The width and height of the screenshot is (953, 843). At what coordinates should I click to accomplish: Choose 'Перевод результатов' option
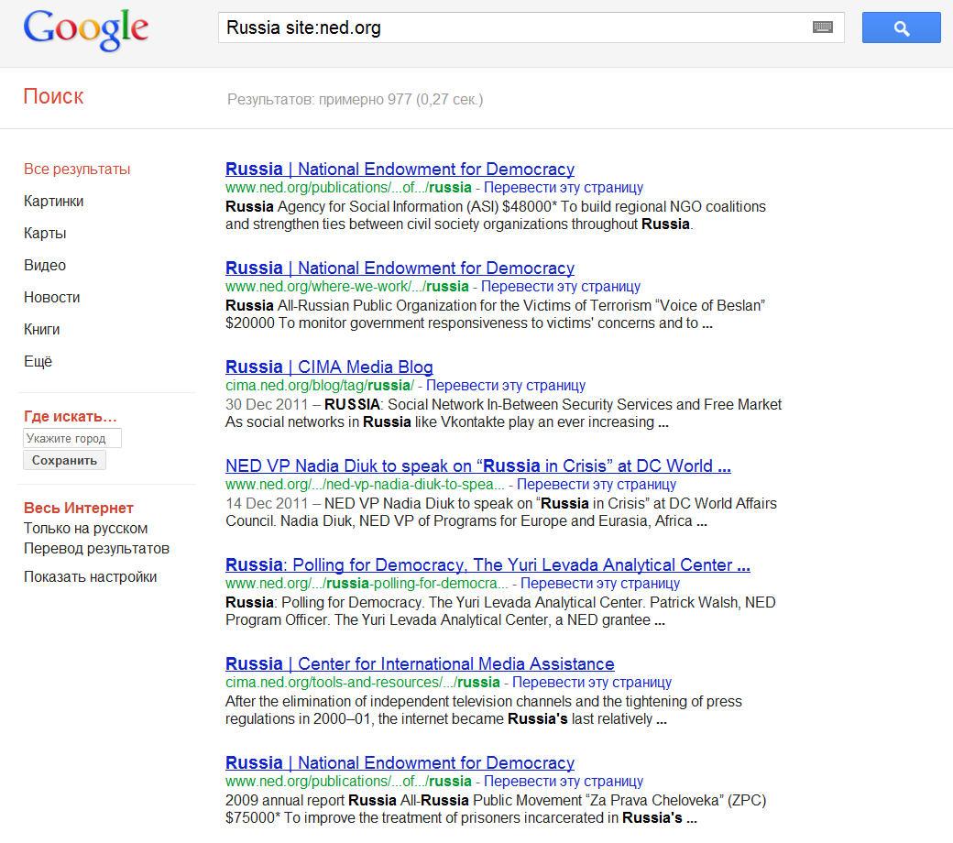click(x=96, y=548)
